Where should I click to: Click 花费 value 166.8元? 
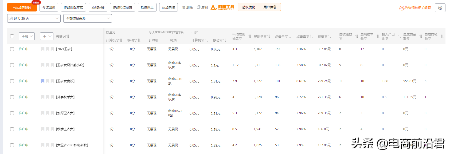323,129
